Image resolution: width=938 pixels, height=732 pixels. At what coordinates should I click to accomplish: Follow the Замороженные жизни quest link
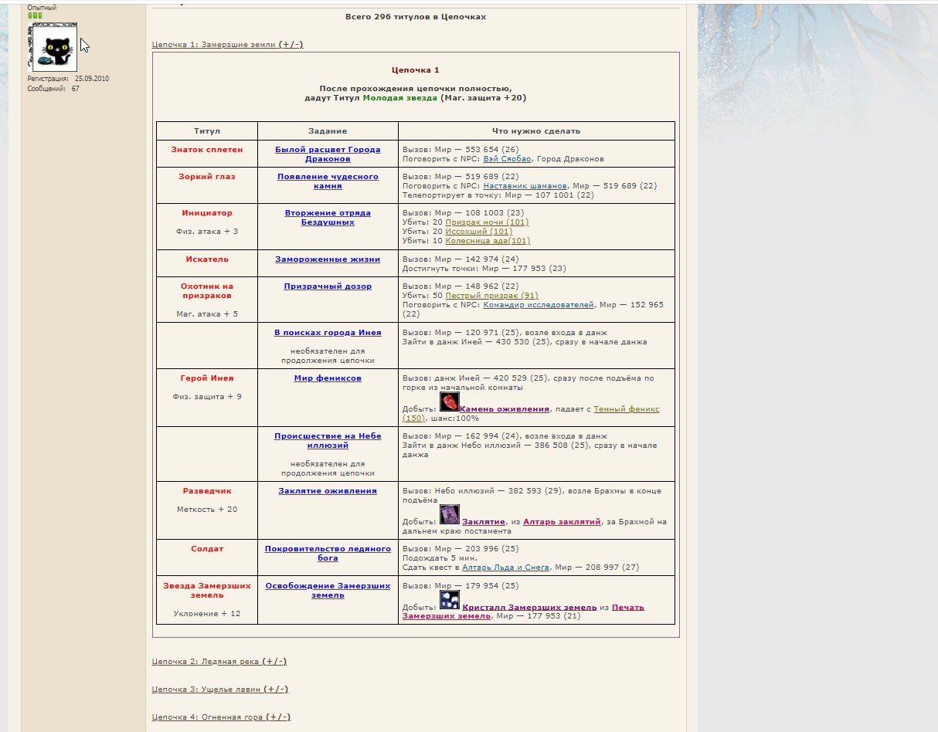point(328,259)
